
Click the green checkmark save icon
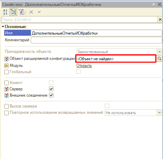click(39, 12)
